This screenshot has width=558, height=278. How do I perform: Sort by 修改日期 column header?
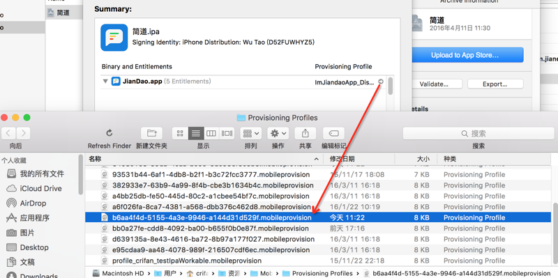(359, 159)
